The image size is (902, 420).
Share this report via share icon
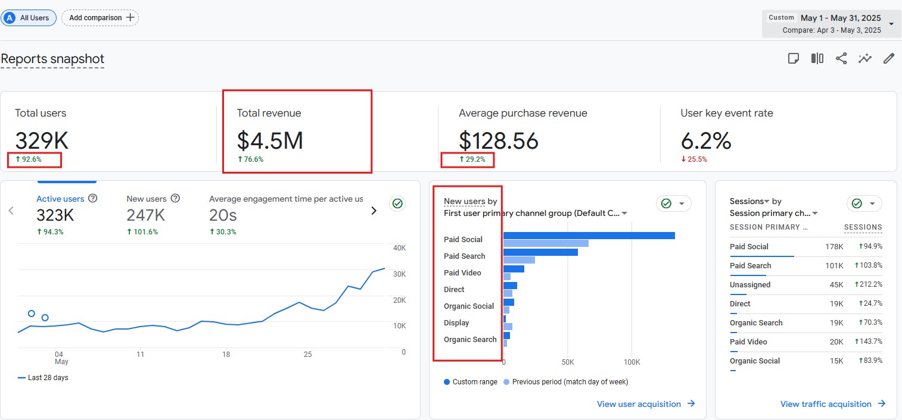pyautogui.click(x=841, y=58)
